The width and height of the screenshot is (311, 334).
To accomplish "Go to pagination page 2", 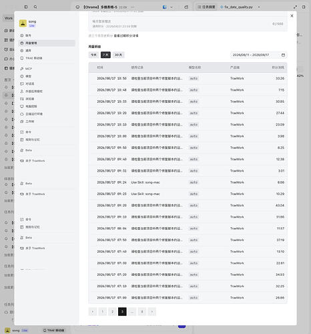I will (112, 311).
